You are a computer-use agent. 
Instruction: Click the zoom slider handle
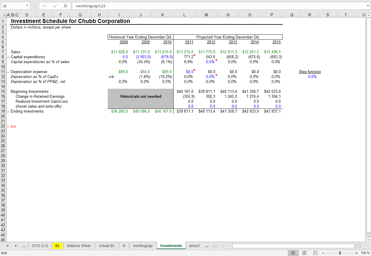(340, 253)
